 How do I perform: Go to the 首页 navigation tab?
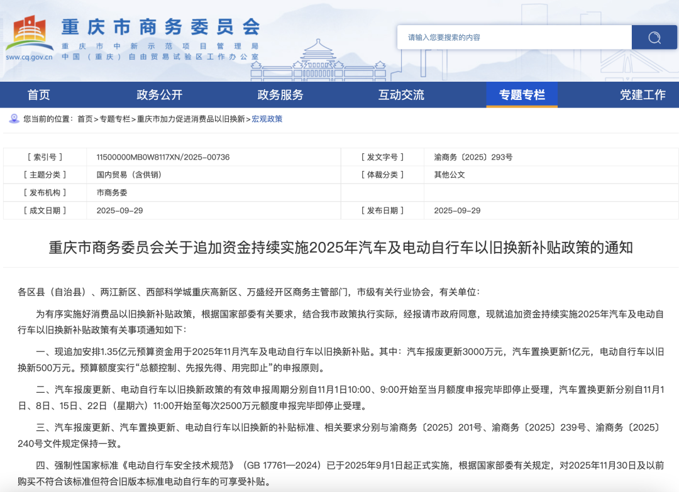(39, 95)
